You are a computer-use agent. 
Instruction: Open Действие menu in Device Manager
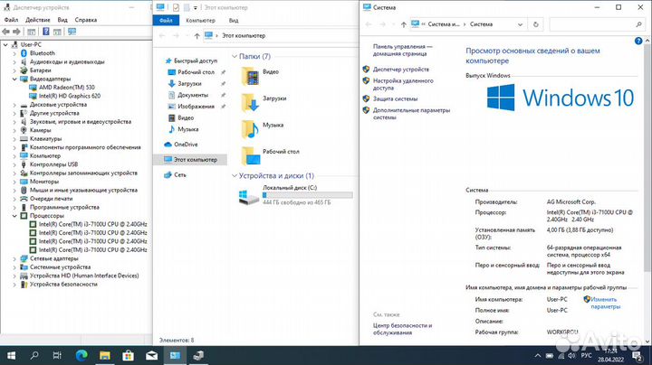coord(38,20)
